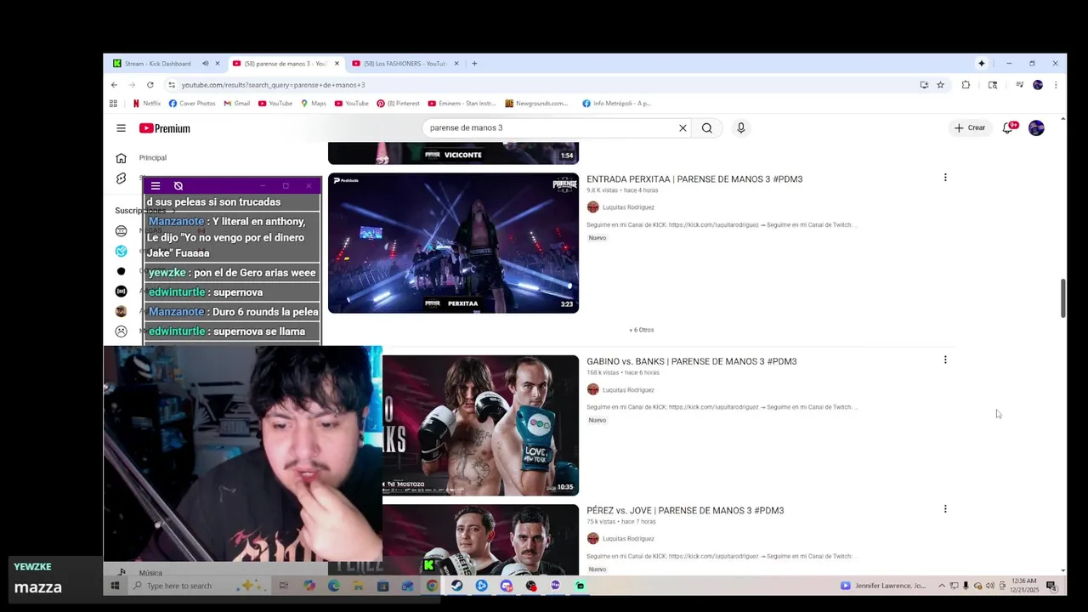Open Microsoft Edge in the taskbar
This screenshot has height=612, width=1088.
[333, 586]
